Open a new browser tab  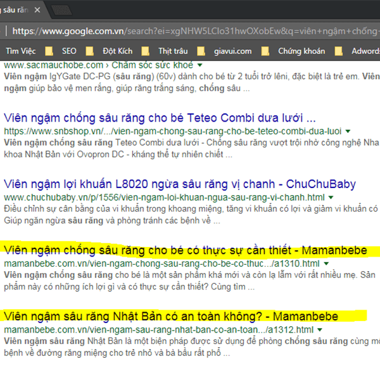click(x=61, y=10)
